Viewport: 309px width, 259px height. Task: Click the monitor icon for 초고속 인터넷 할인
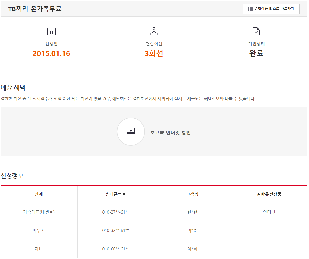click(x=131, y=132)
